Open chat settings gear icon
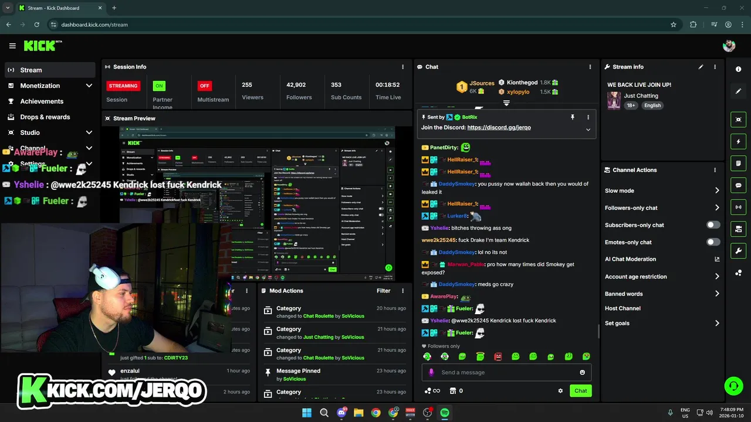This screenshot has height=422, width=751. pyautogui.click(x=560, y=391)
